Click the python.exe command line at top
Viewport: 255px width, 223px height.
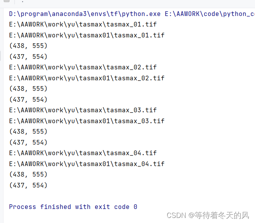coord(132,14)
